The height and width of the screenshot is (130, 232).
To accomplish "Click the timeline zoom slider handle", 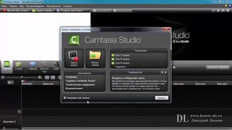I will (22, 77).
